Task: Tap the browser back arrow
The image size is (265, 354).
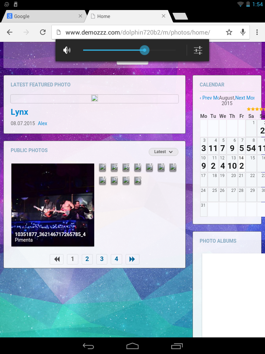Action: [10, 32]
